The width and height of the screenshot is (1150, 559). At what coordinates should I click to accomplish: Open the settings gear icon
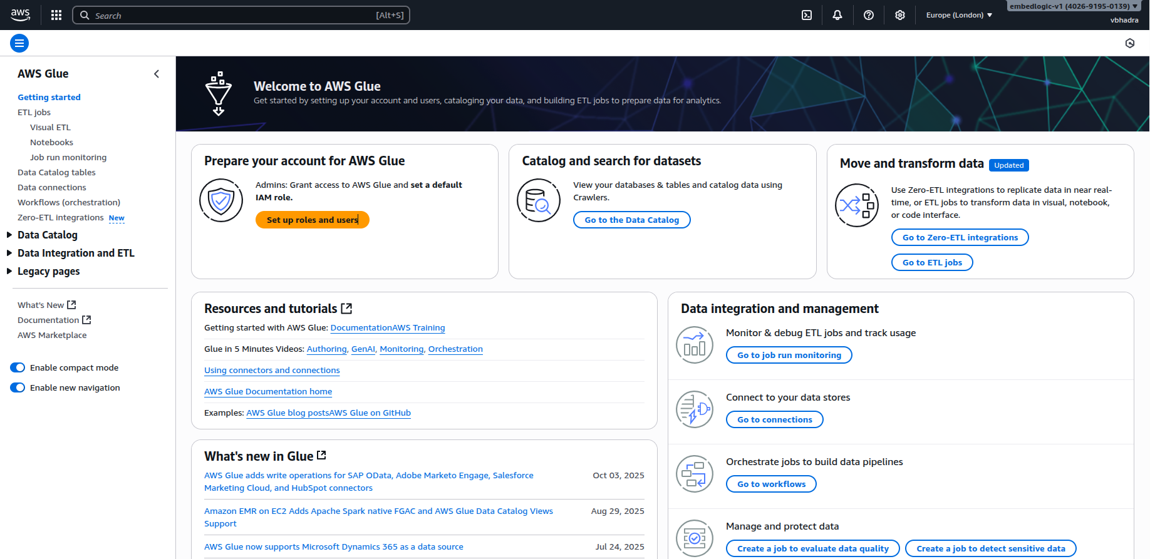(900, 15)
